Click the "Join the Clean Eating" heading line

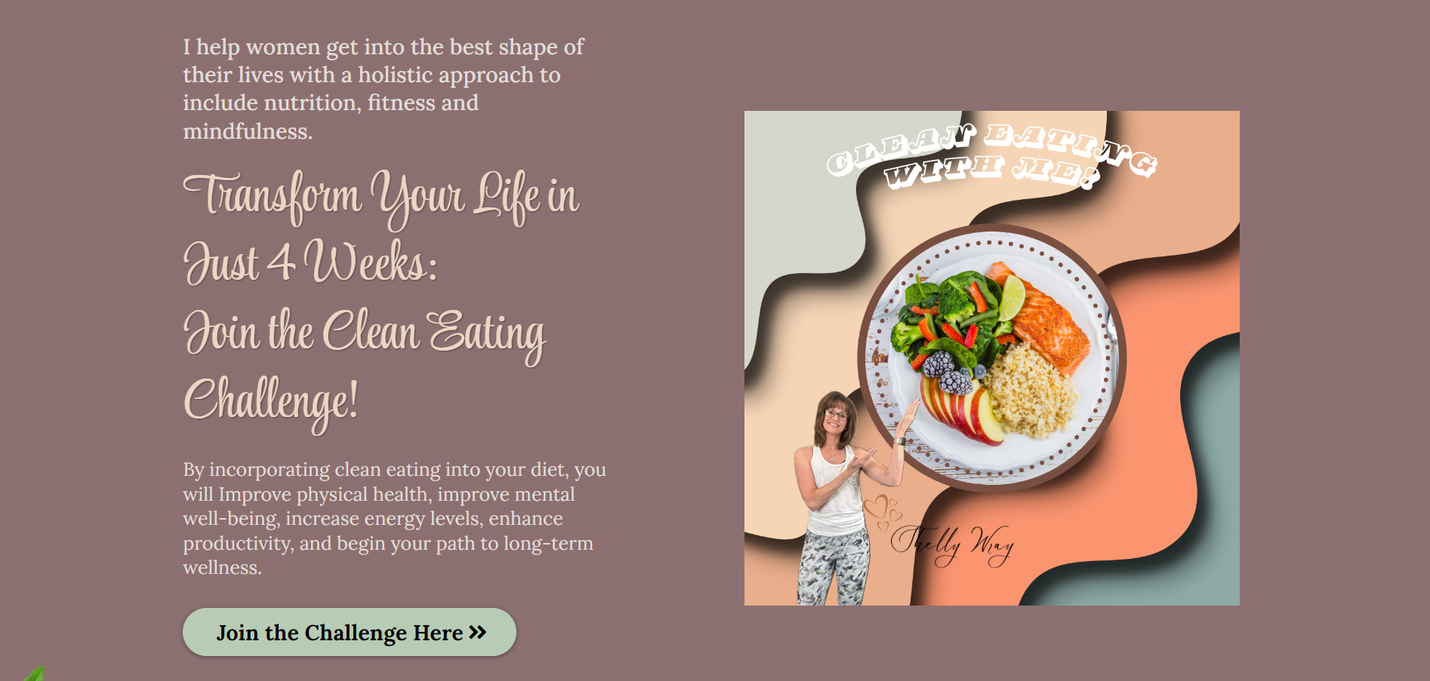point(365,333)
